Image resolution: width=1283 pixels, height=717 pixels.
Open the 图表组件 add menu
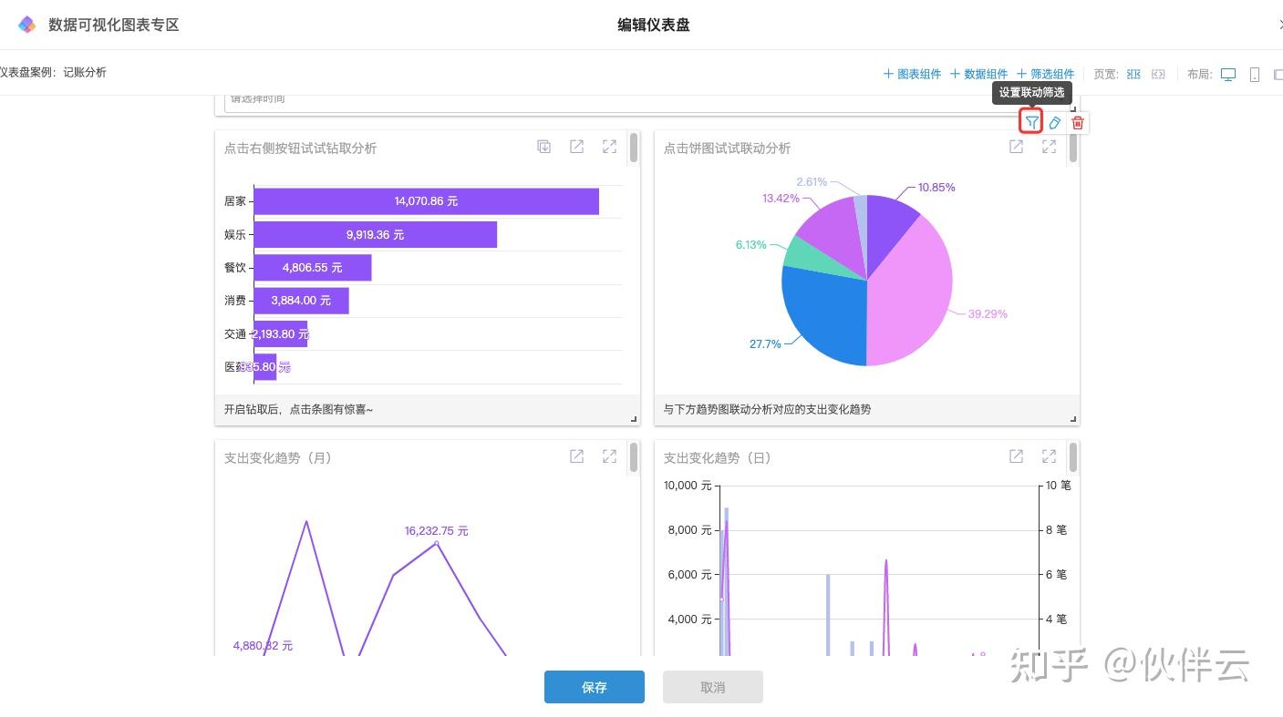pyautogui.click(x=912, y=74)
